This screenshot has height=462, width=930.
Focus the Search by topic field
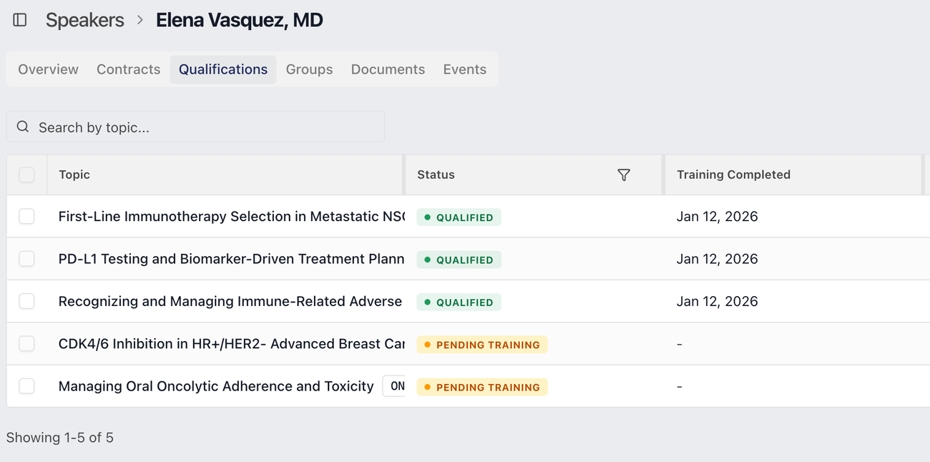coord(195,127)
